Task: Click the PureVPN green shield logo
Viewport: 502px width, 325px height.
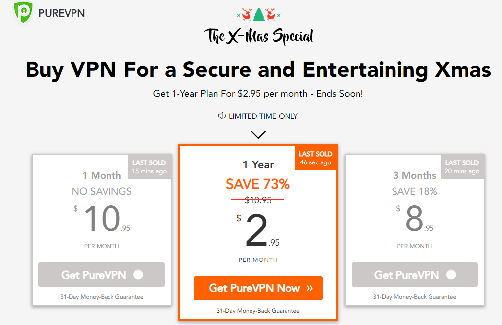Action: click(x=23, y=12)
